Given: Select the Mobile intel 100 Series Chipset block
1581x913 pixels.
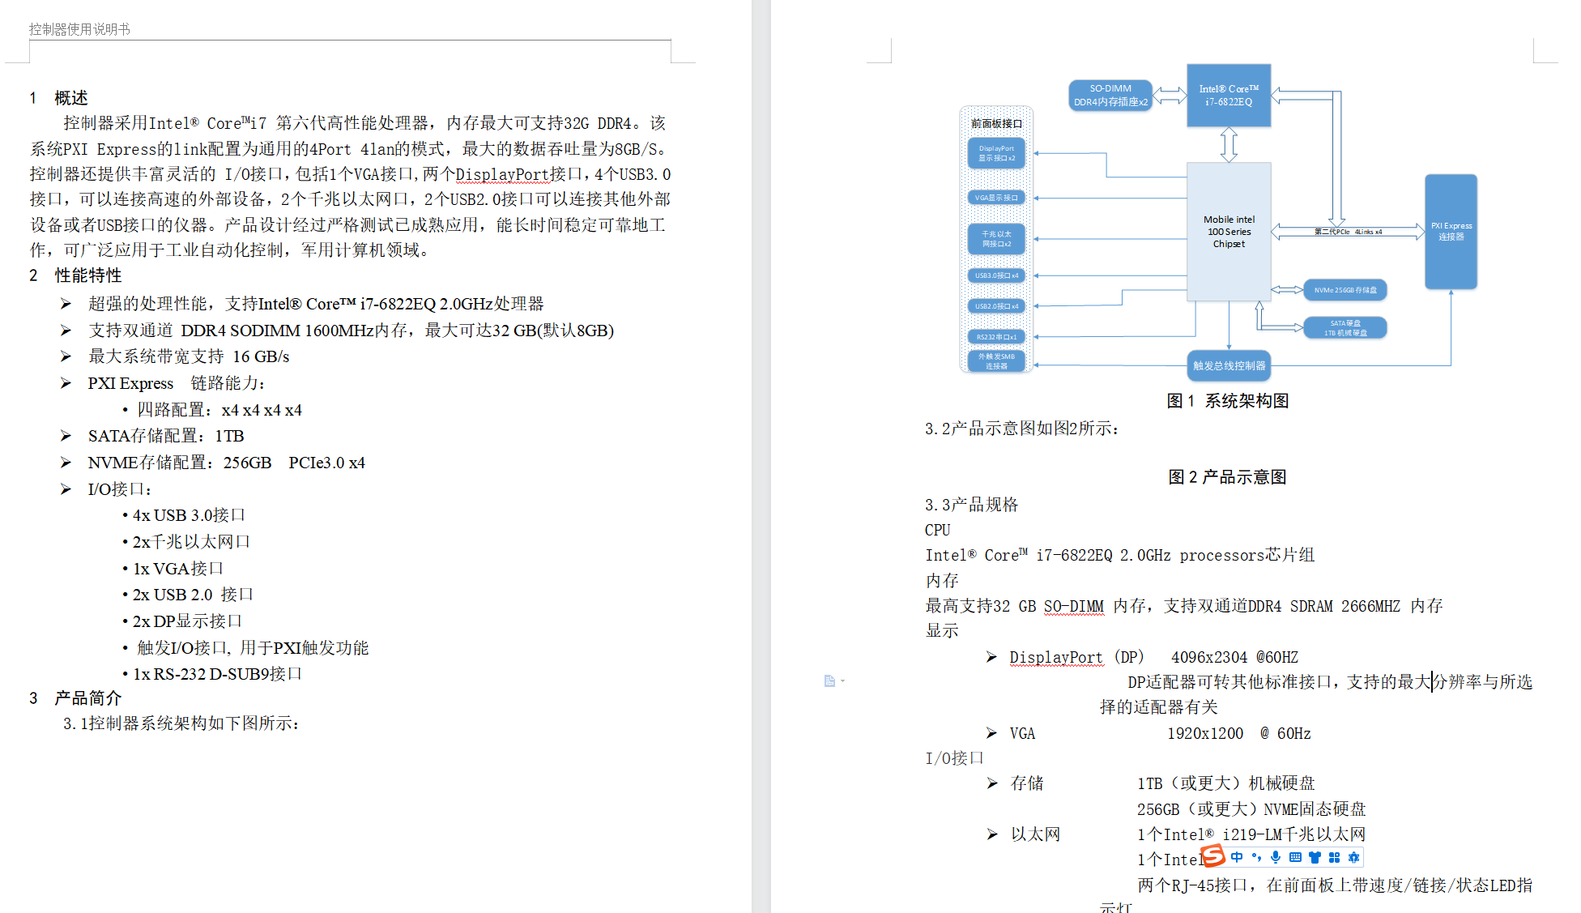Looking at the screenshot, I should point(1229,232).
